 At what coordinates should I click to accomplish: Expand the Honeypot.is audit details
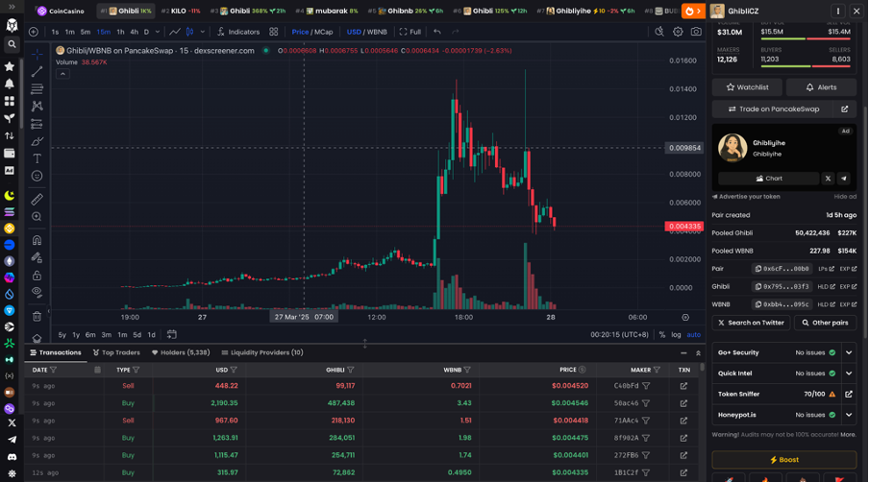pyautogui.click(x=849, y=415)
